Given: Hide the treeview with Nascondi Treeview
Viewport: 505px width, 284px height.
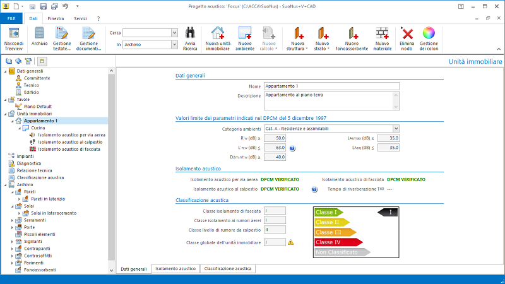Looking at the screenshot, I should [x=14, y=39].
